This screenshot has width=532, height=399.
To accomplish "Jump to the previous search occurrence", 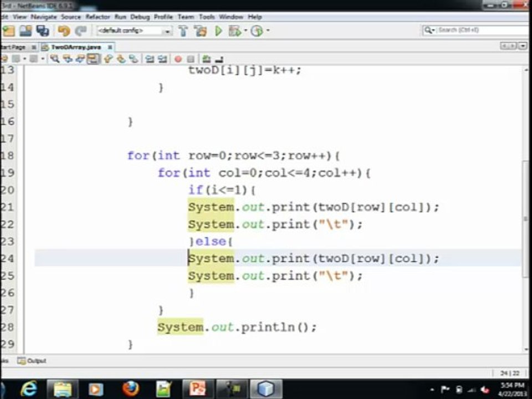I will pos(68,59).
